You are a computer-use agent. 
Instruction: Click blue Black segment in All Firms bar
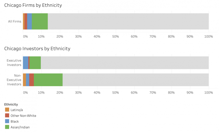[x=29, y=21]
